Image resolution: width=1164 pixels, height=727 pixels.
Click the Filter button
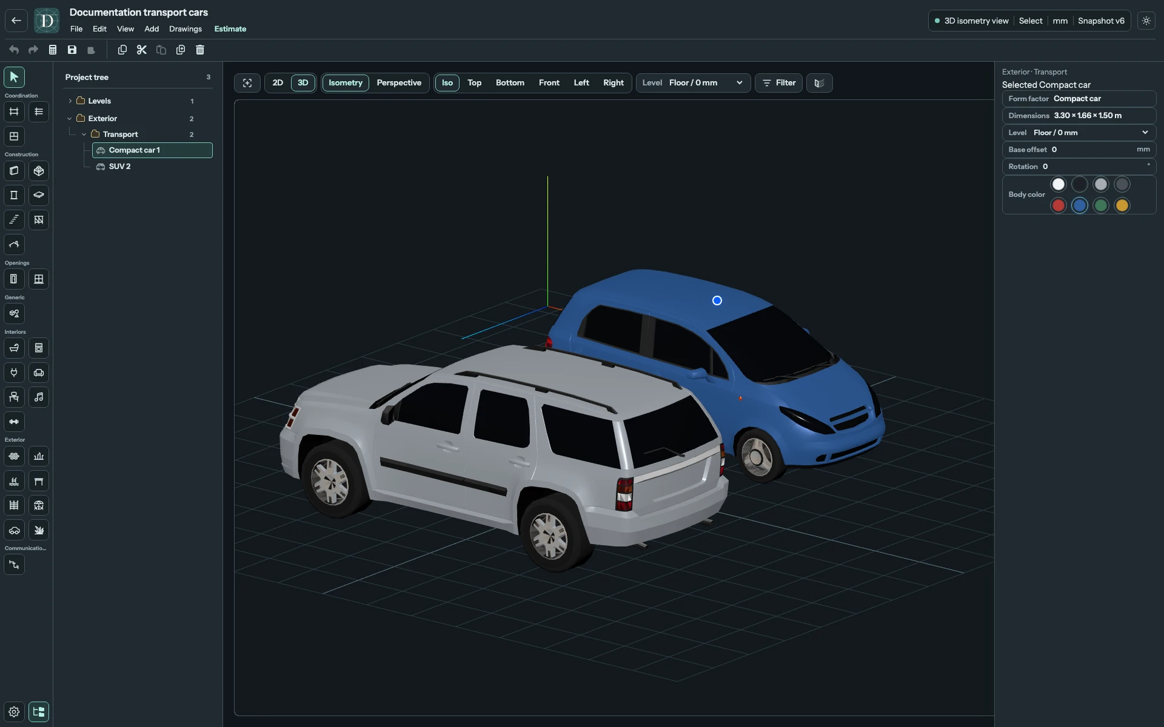[779, 83]
